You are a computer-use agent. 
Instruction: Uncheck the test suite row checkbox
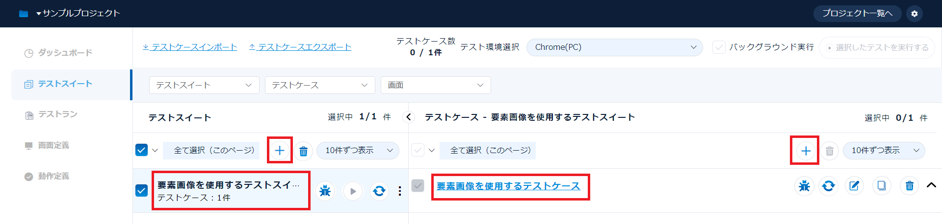tap(141, 190)
